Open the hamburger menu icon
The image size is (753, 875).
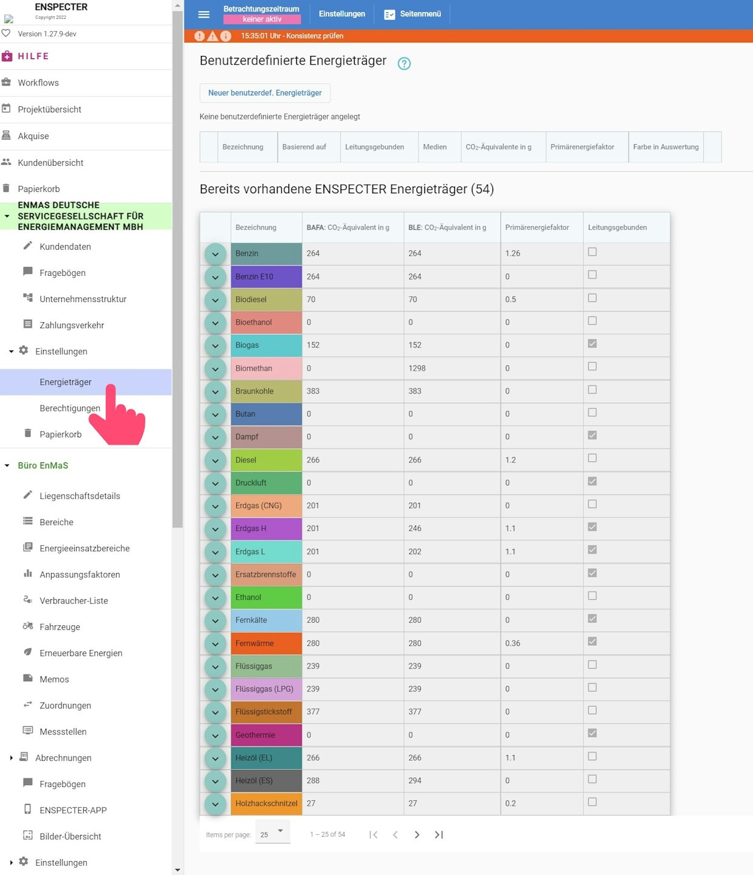(204, 14)
